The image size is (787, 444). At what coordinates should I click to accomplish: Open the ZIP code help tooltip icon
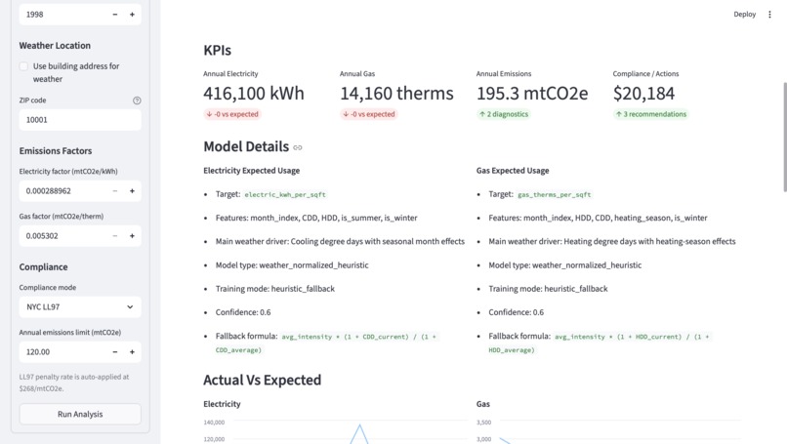[x=137, y=101]
